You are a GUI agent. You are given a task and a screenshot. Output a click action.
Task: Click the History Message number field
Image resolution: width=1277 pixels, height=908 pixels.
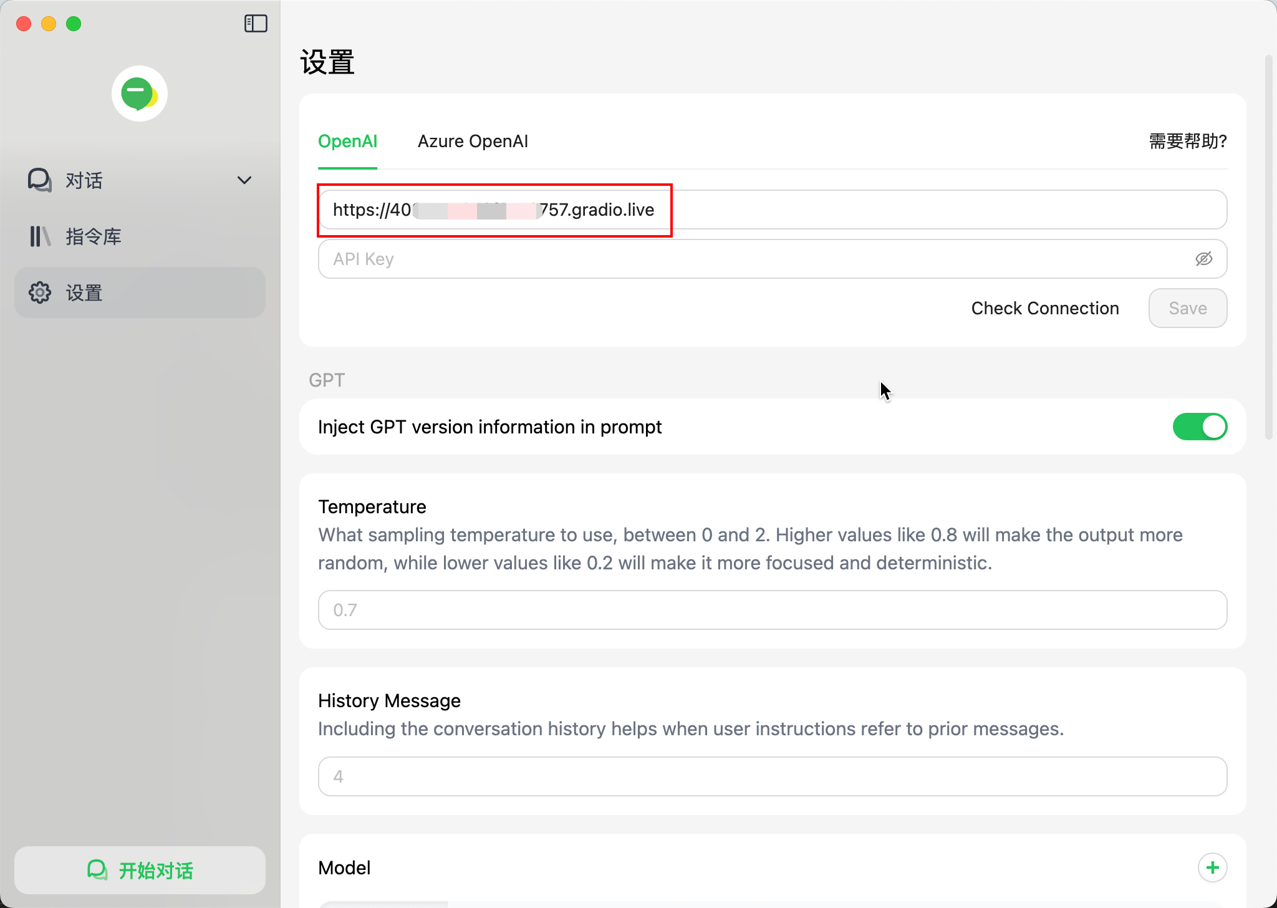[772, 776]
